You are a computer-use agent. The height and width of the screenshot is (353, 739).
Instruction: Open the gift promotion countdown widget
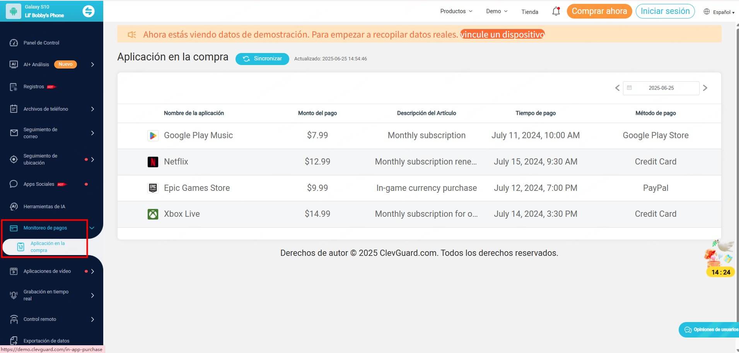pyautogui.click(x=720, y=258)
